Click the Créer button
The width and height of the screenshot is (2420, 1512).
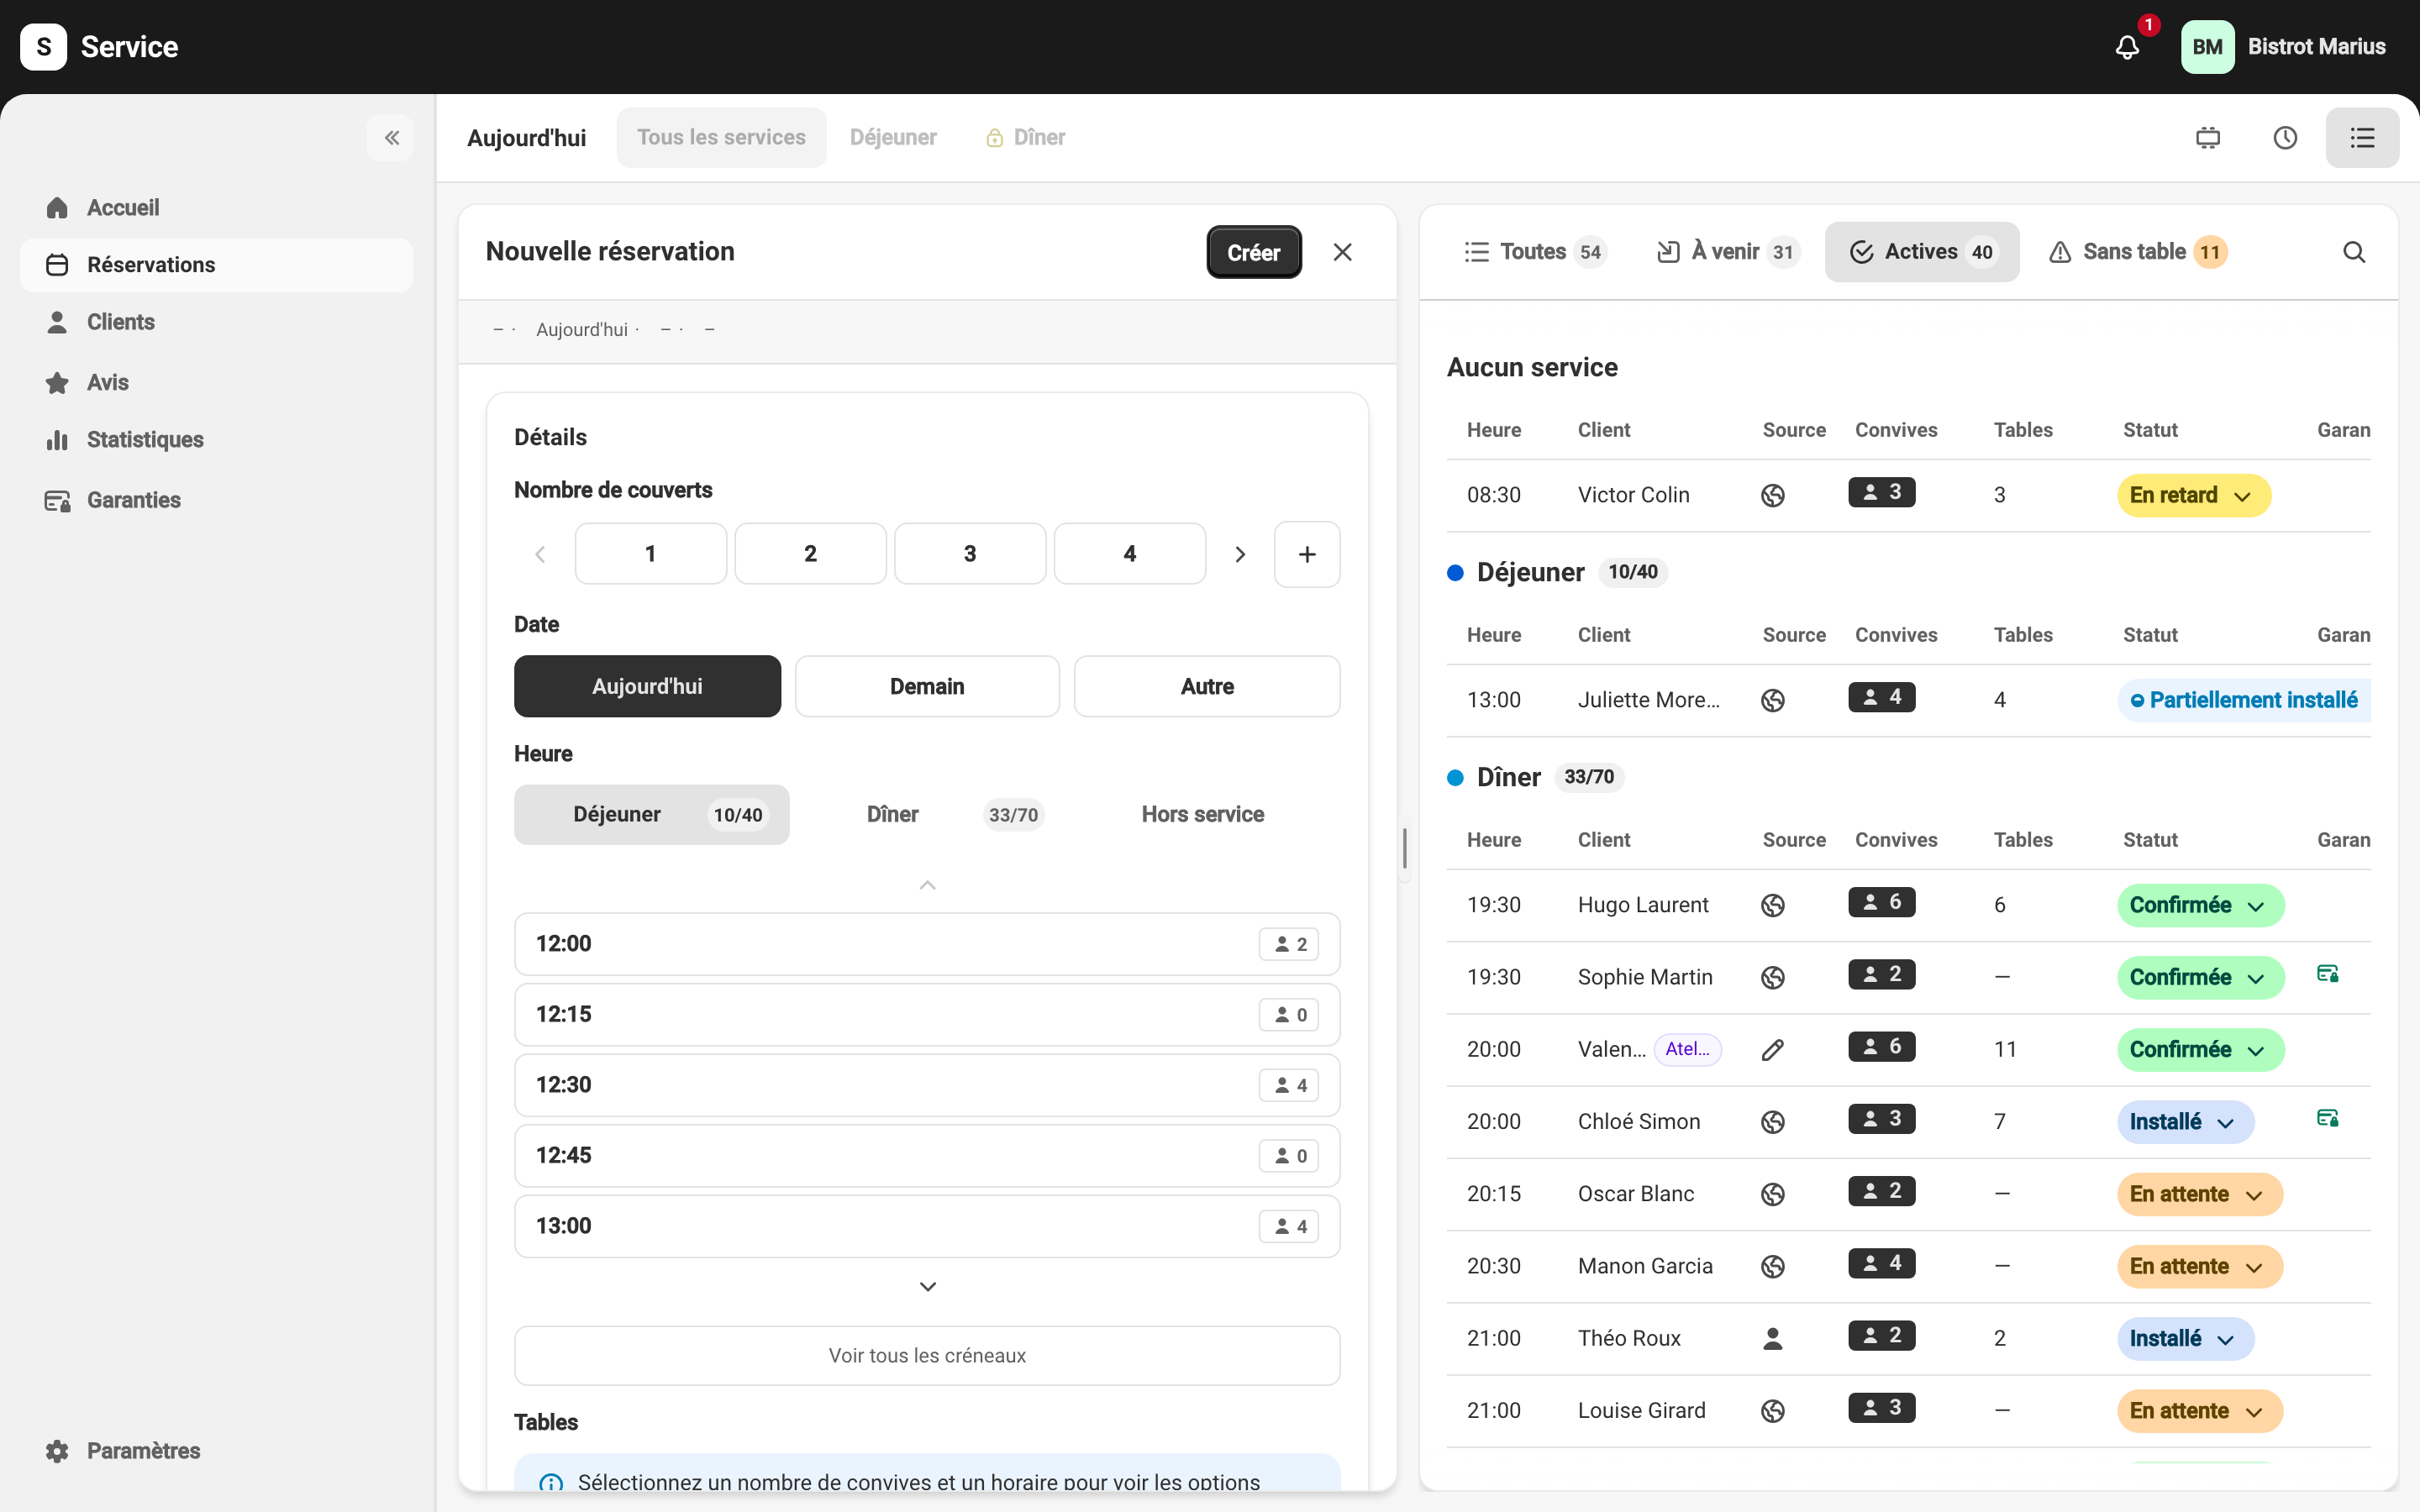(1254, 252)
